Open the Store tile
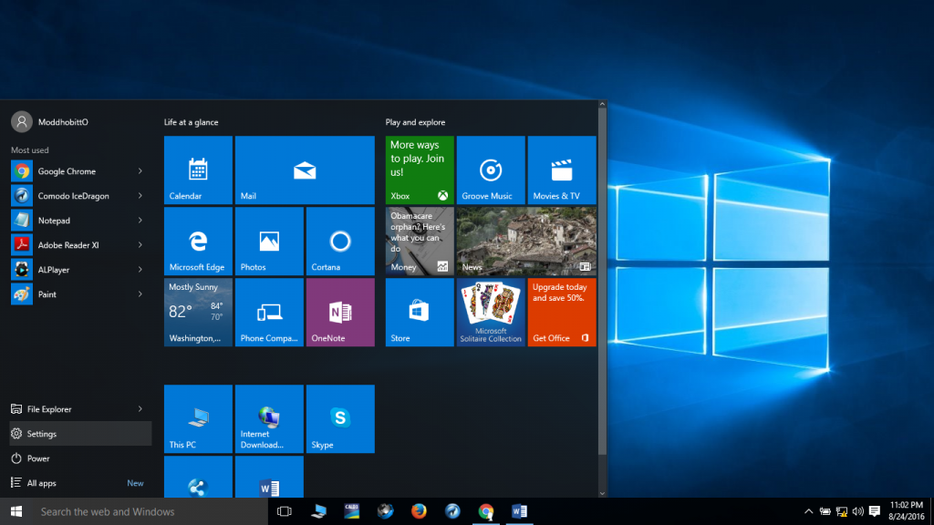 [x=420, y=313]
